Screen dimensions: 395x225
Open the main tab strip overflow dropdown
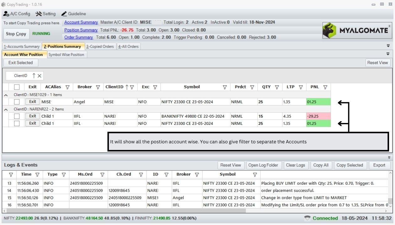click(388, 46)
